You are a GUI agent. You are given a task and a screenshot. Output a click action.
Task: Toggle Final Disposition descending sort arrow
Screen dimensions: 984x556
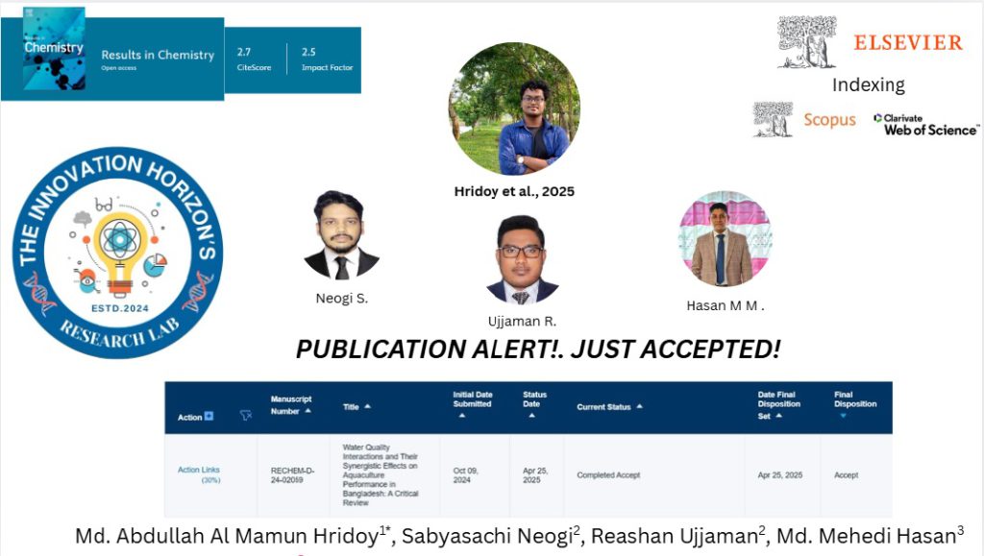coord(843,416)
